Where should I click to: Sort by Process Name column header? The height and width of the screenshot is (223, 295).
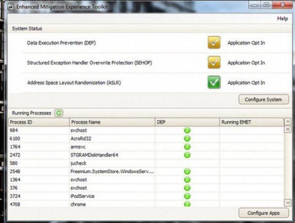pyautogui.click(x=112, y=122)
